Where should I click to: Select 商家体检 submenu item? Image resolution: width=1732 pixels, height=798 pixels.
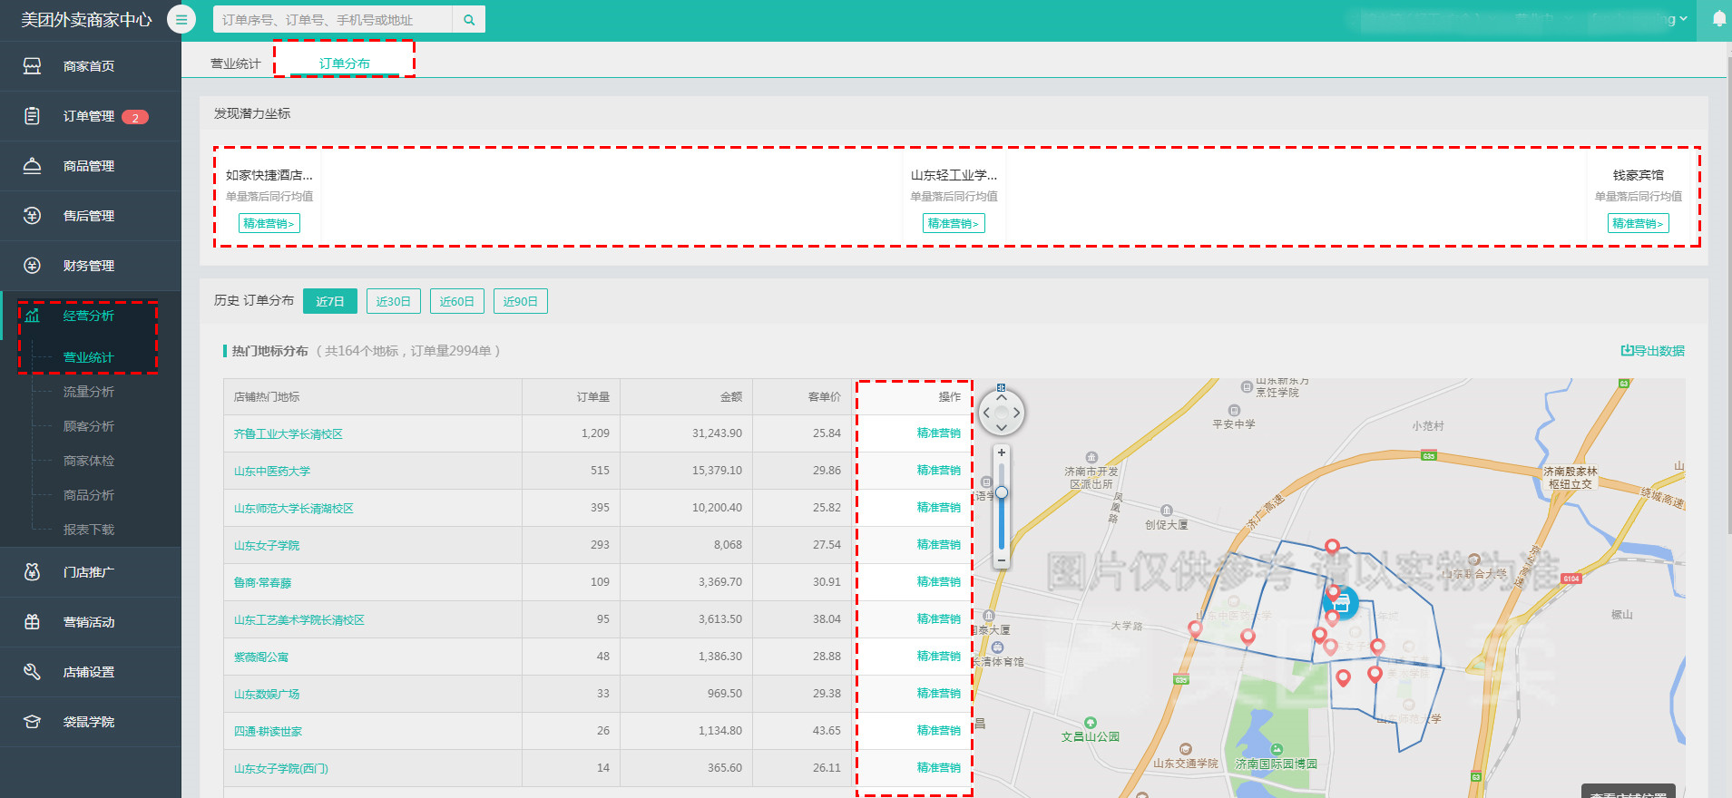click(88, 461)
